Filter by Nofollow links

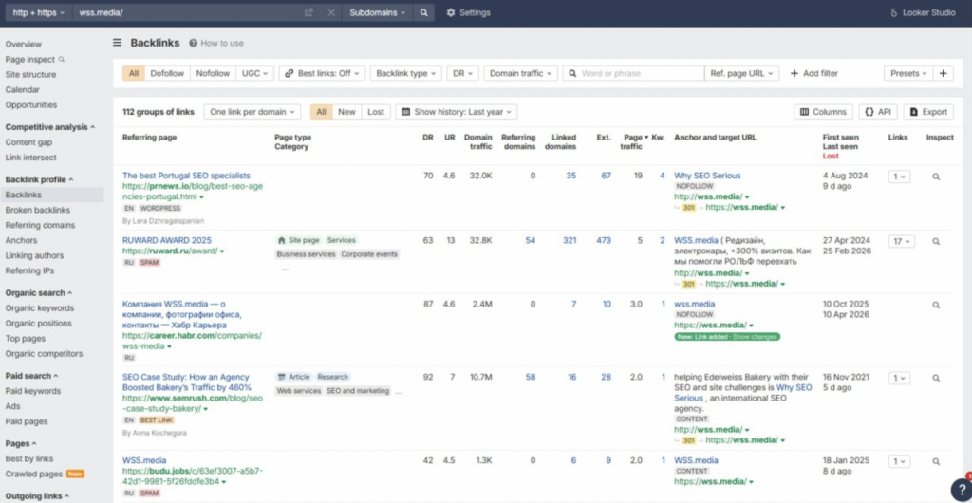click(x=213, y=73)
